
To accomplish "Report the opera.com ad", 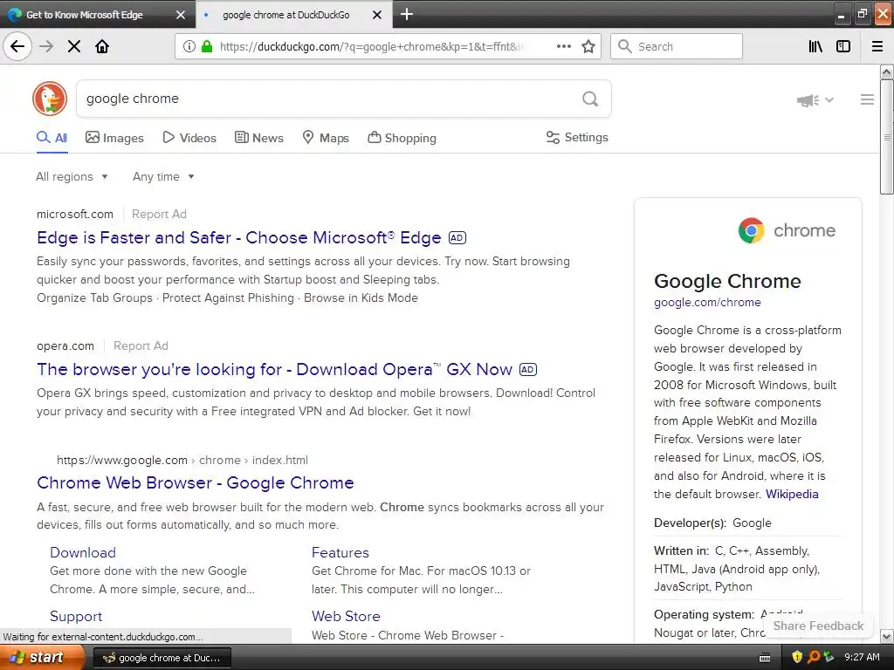I will pyautogui.click(x=141, y=345).
